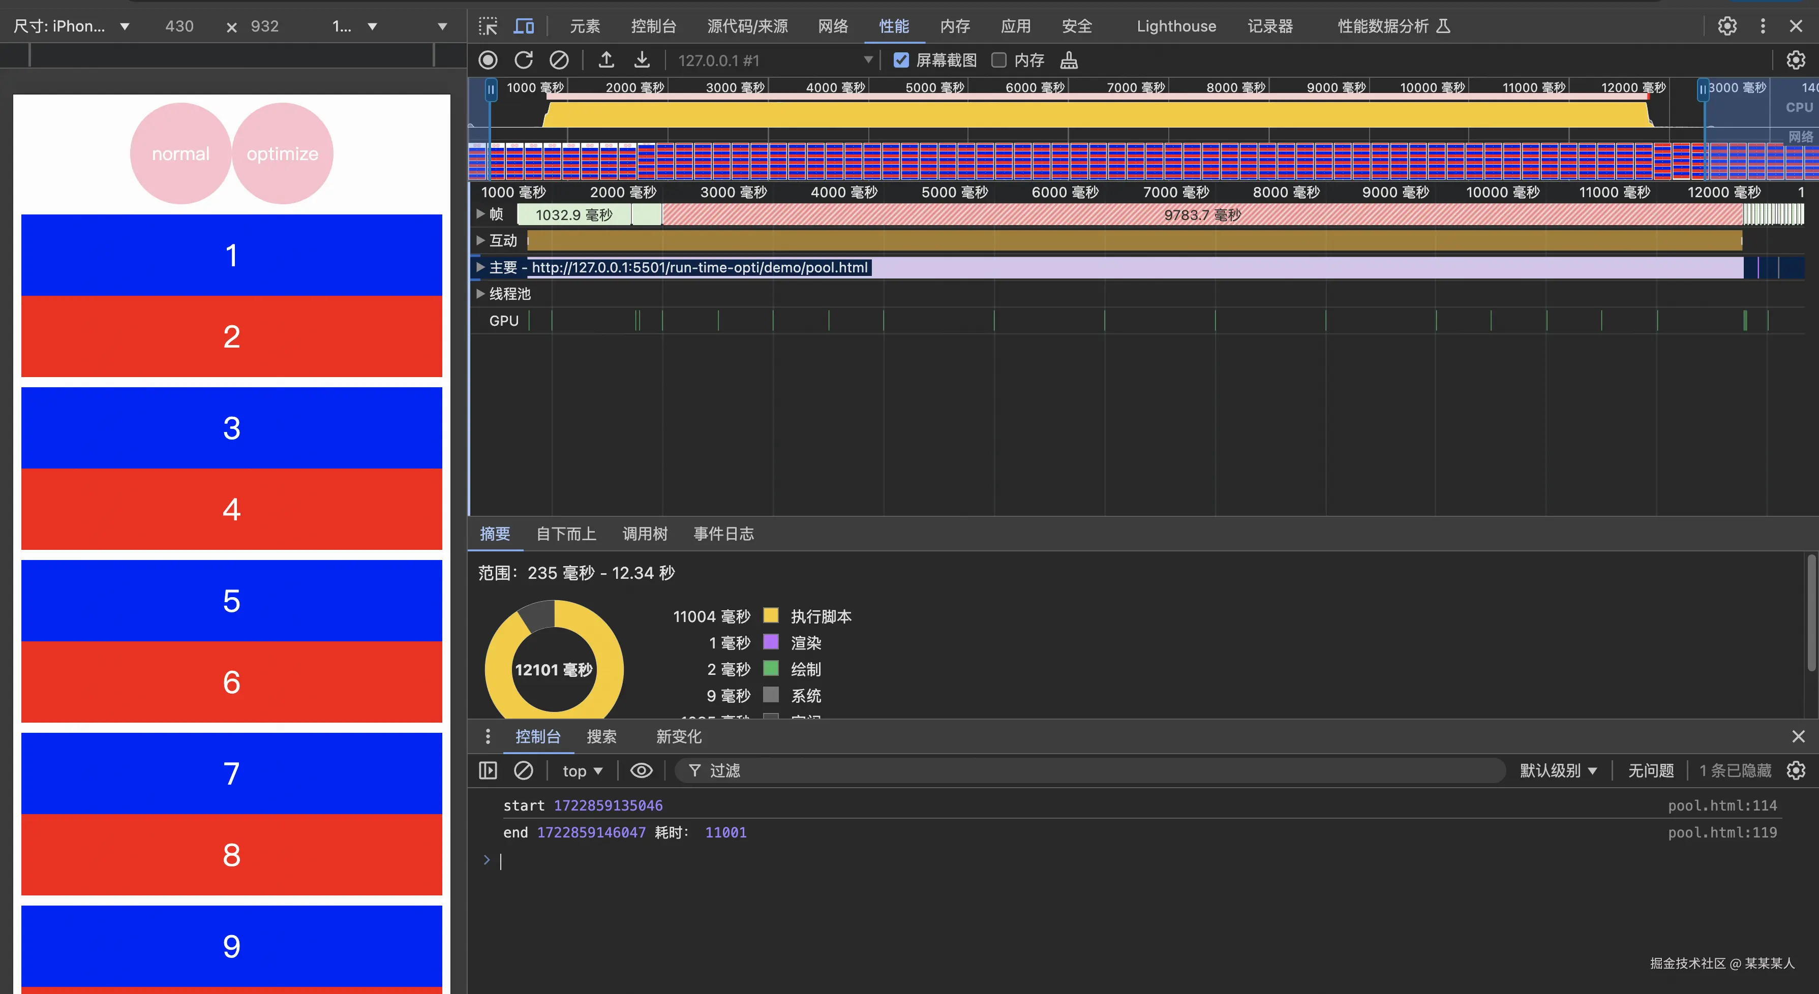Open the top context dropdown
This screenshot has height=994, width=1819.
click(x=582, y=770)
